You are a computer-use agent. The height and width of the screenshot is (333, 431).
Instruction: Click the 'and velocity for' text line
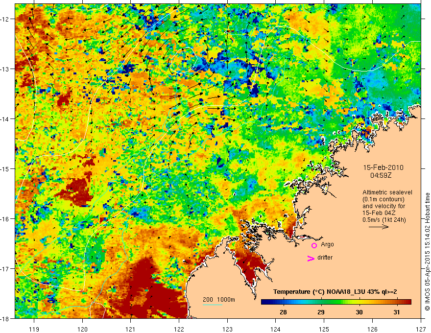point(383,206)
